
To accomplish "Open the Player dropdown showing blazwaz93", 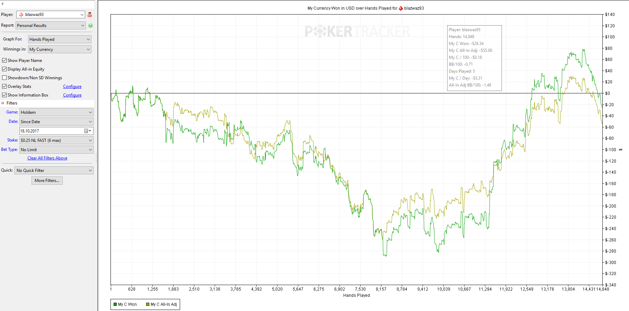I will point(51,15).
